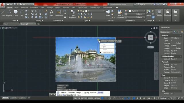Click the Match Properties tool
The height and width of the screenshot is (103, 184).
(x=120, y=14)
